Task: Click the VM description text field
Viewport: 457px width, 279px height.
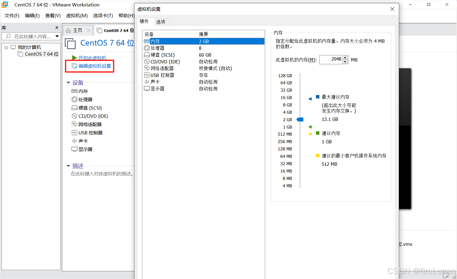Action: (x=102, y=174)
